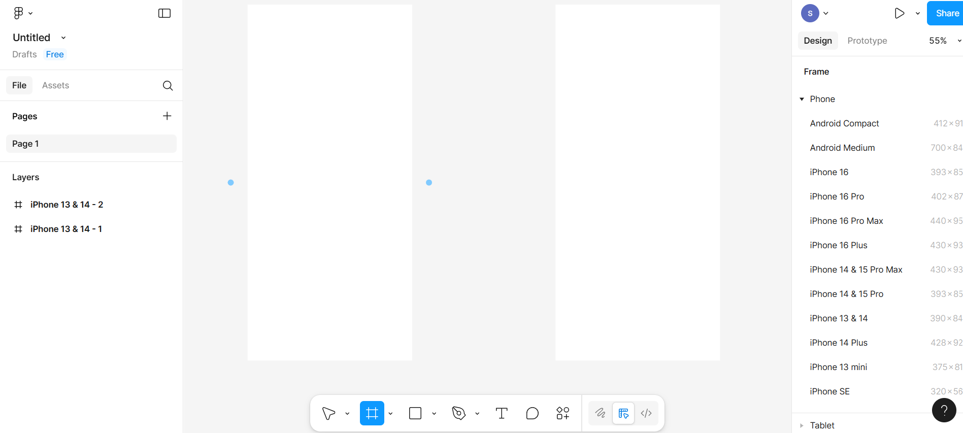Choose the iPhone 16 Pro Max preset
This screenshot has height=433, width=963.
click(846, 221)
